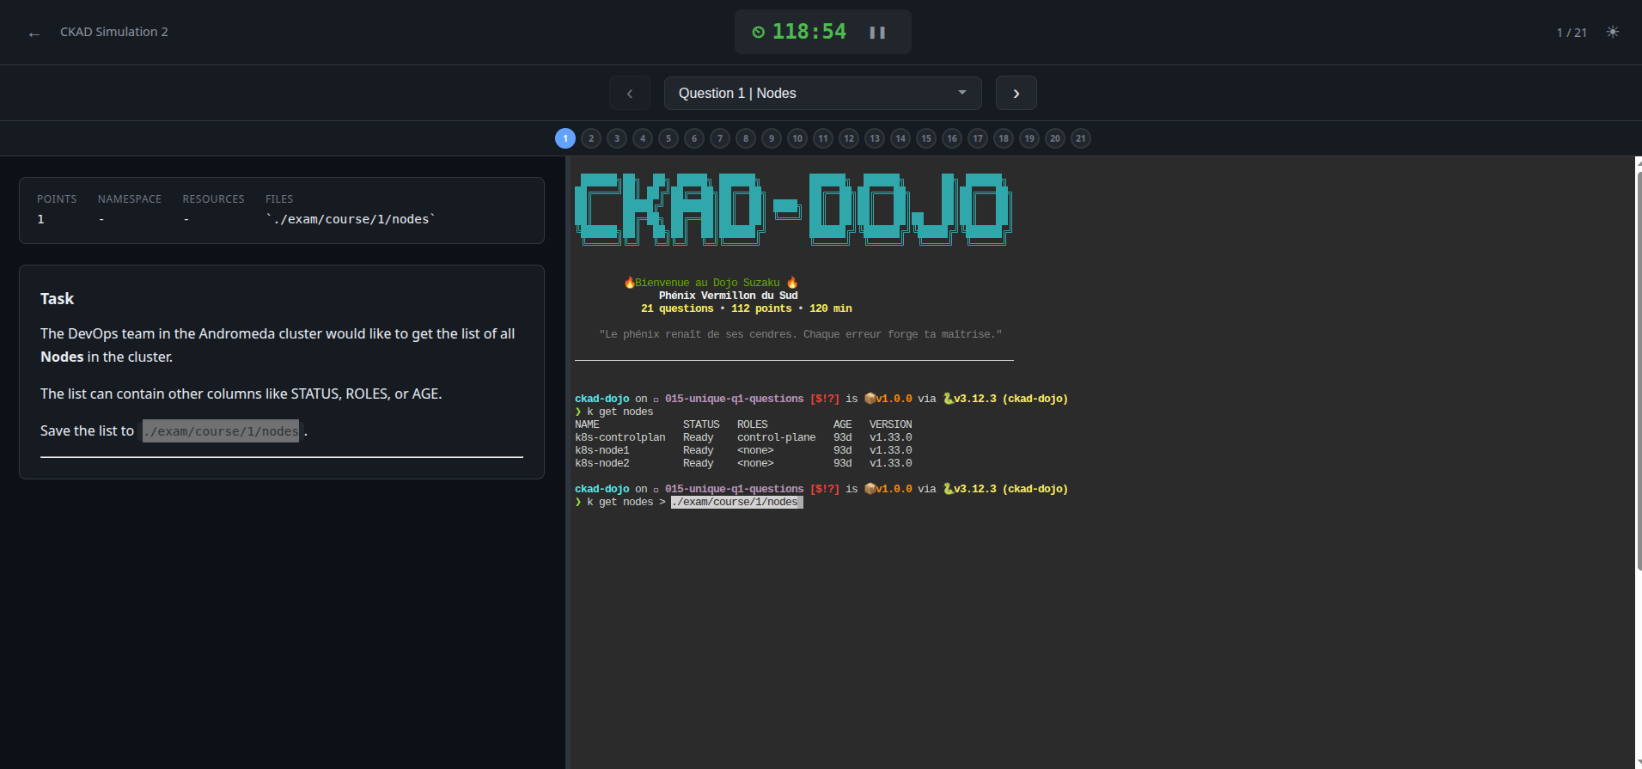Viewport: 1642px width, 769px height.
Task: Jump to question bubble 14
Action: tap(900, 138)
